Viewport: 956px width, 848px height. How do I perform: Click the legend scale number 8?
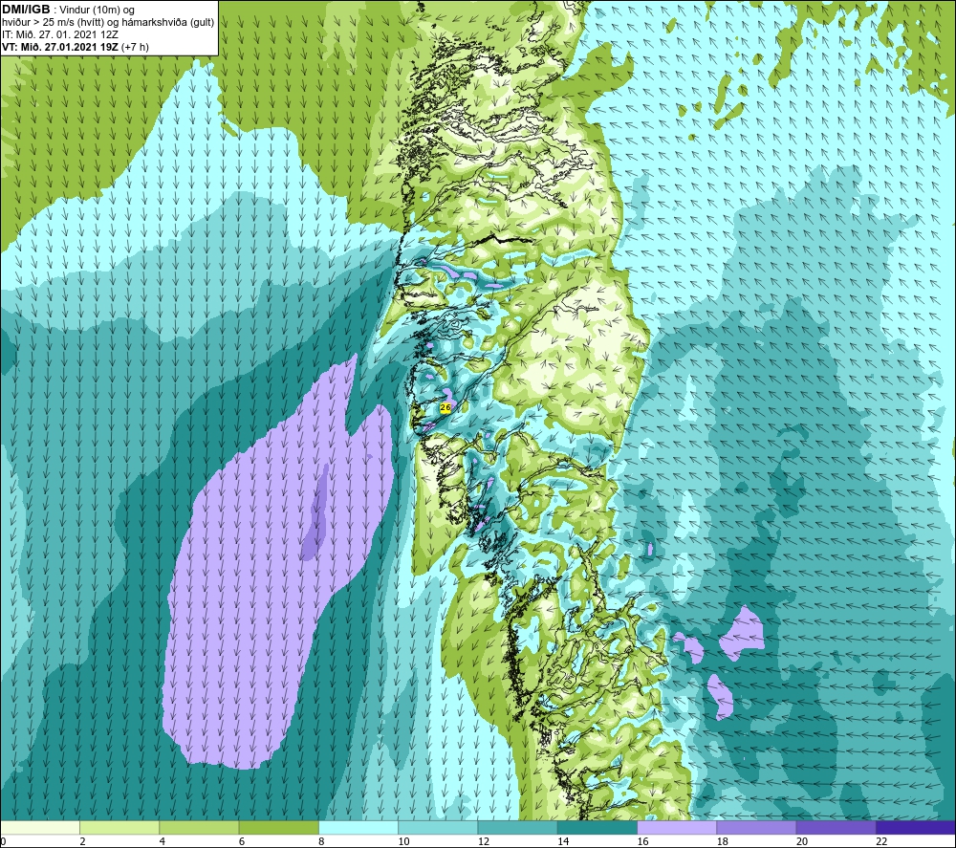(x=321, y=842)
